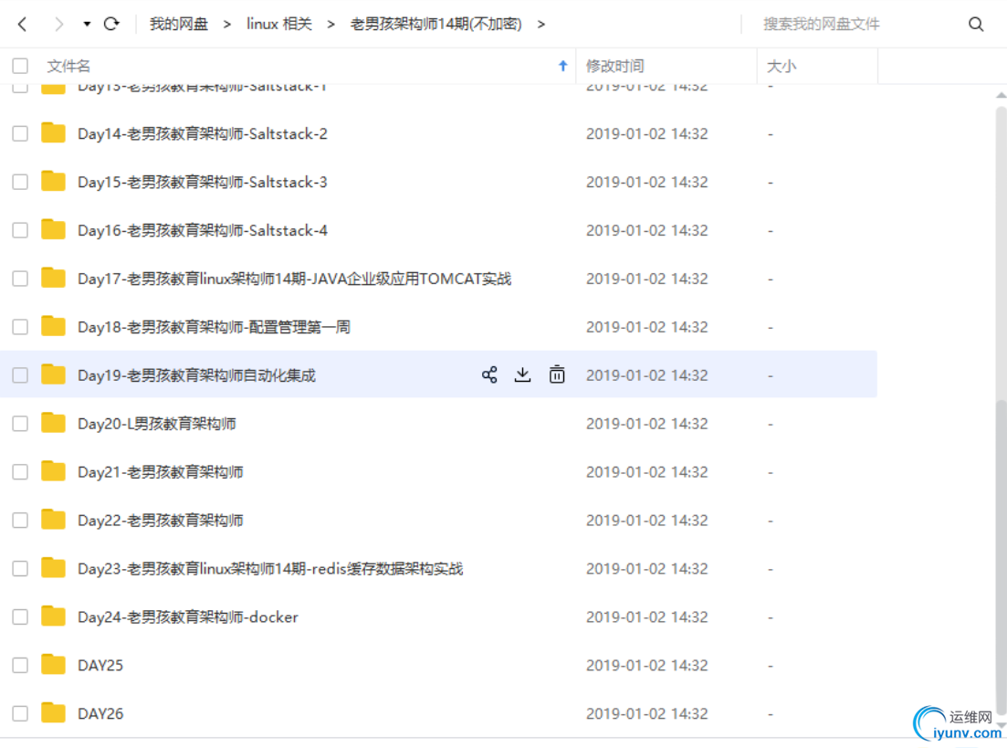Image resolution: width=1007 pixels, height=748 pixels.
Task: Toggle checkbox for Day19 自动化集成 row
Action: coord(21,375)
